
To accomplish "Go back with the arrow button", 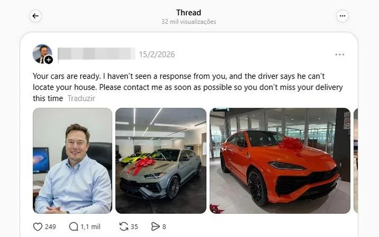I will (x=36, y=16).
